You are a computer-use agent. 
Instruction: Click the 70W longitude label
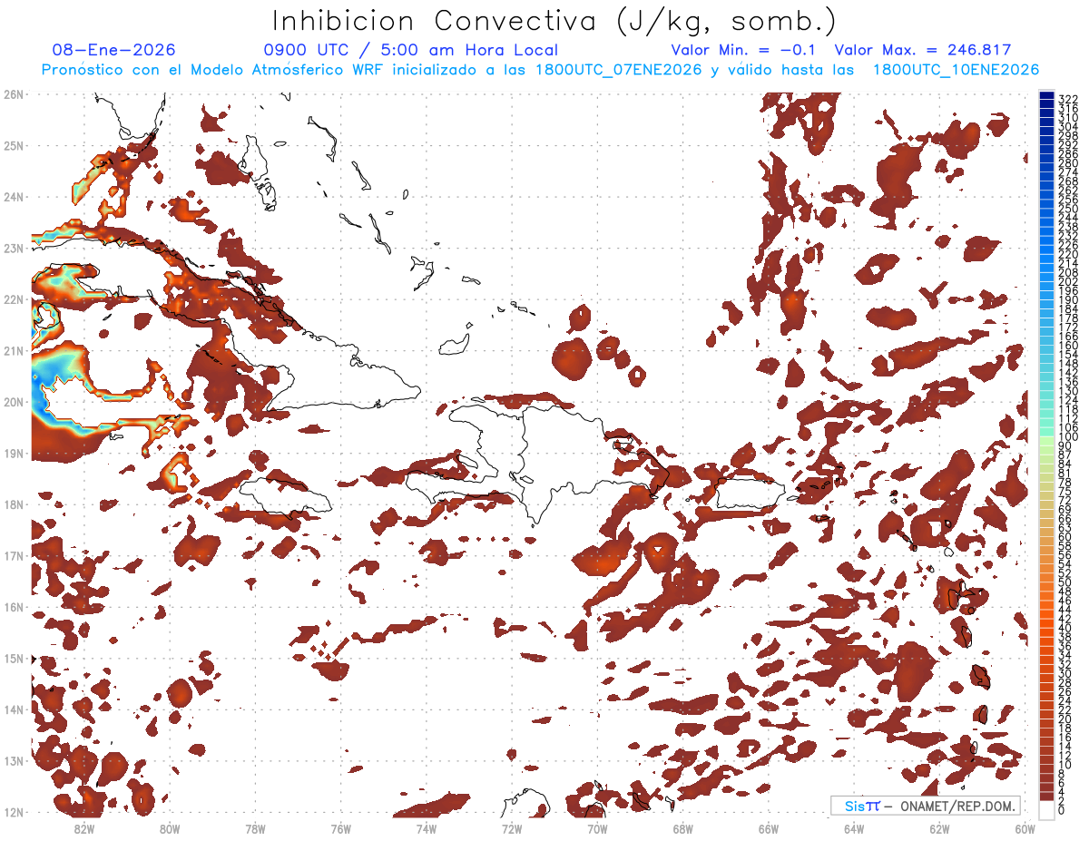point(597,828)
